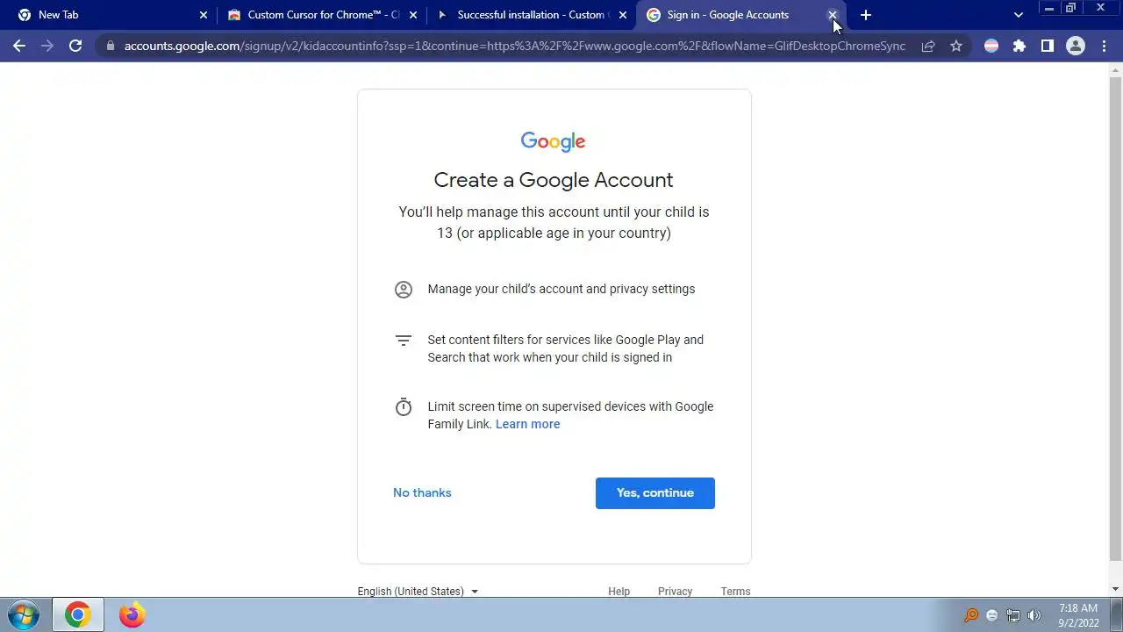Click the Google logo
This screenshot has height=632, width=1123.
pyautogui.click(x=553, y=142)
